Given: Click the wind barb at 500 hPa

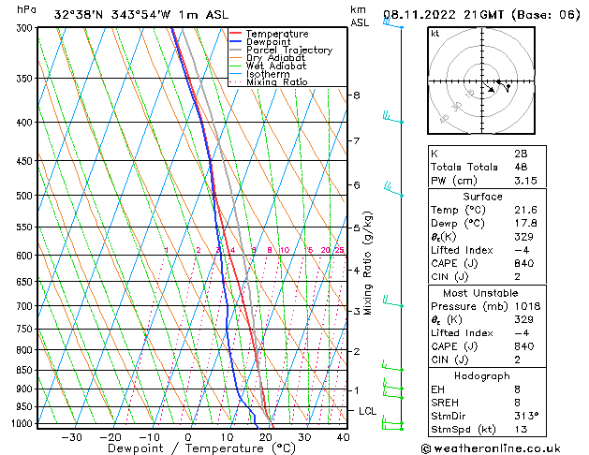Looking at the screenshot, I should (x=393, y=189).
